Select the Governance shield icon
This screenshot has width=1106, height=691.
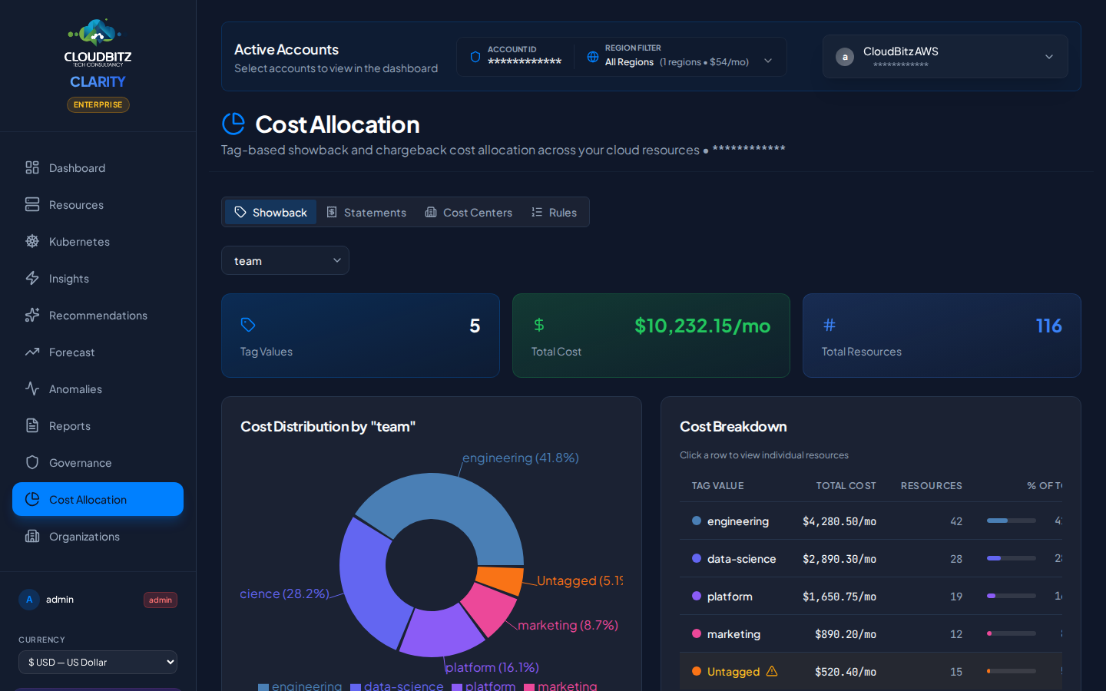pyautogui.click(x=31, y=462)
